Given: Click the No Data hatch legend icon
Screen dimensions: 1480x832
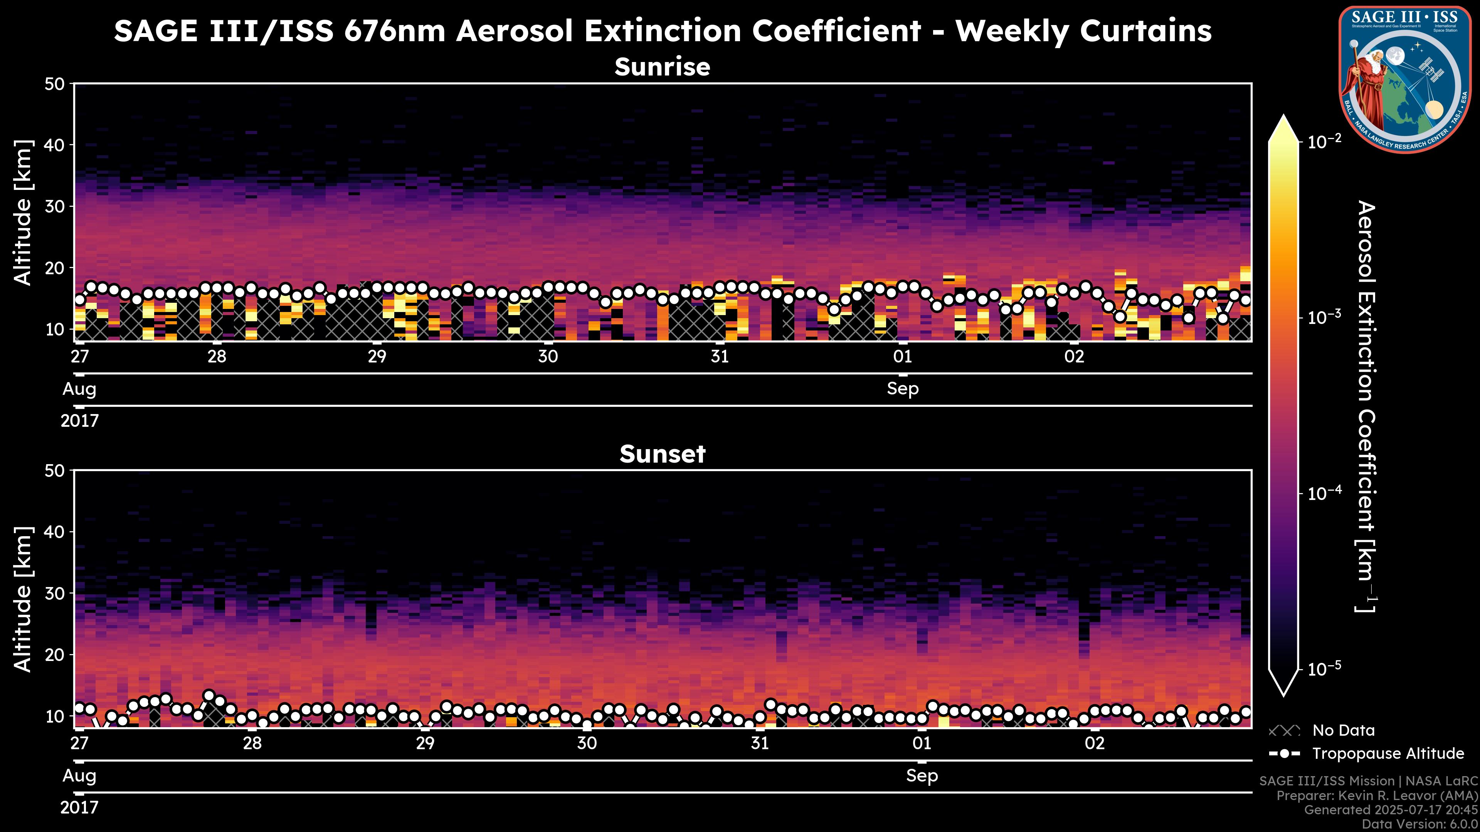Looking at the screenshot, I should 1284,731.
